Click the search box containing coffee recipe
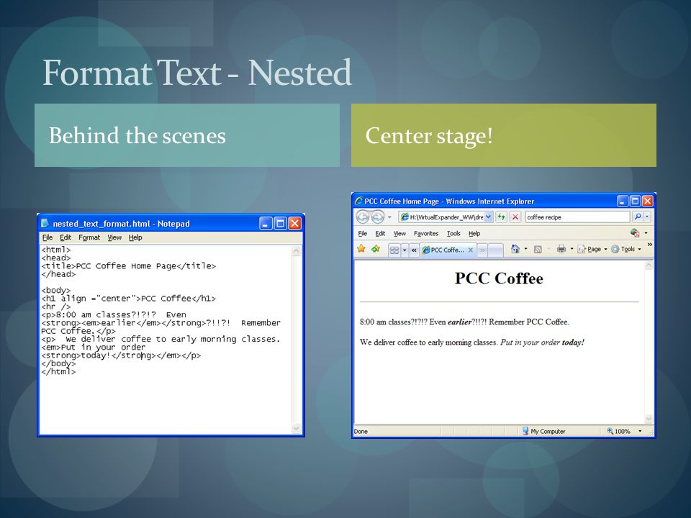Screen dimensions: 691x518 pos(577,217)
